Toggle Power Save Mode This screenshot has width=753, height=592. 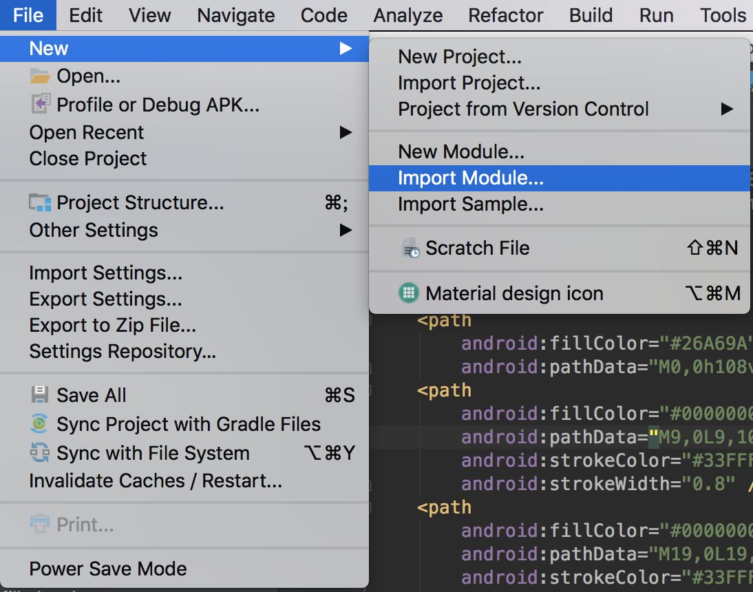108,569
